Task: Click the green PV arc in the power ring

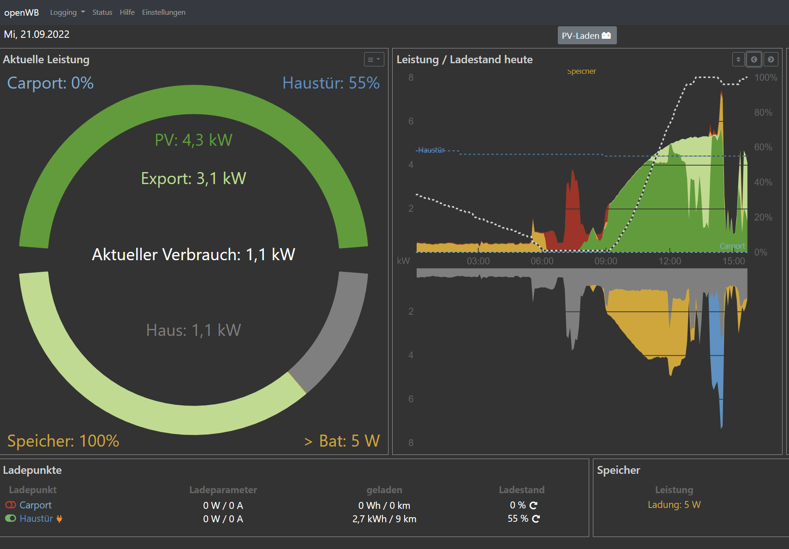Action: [193, 99]
